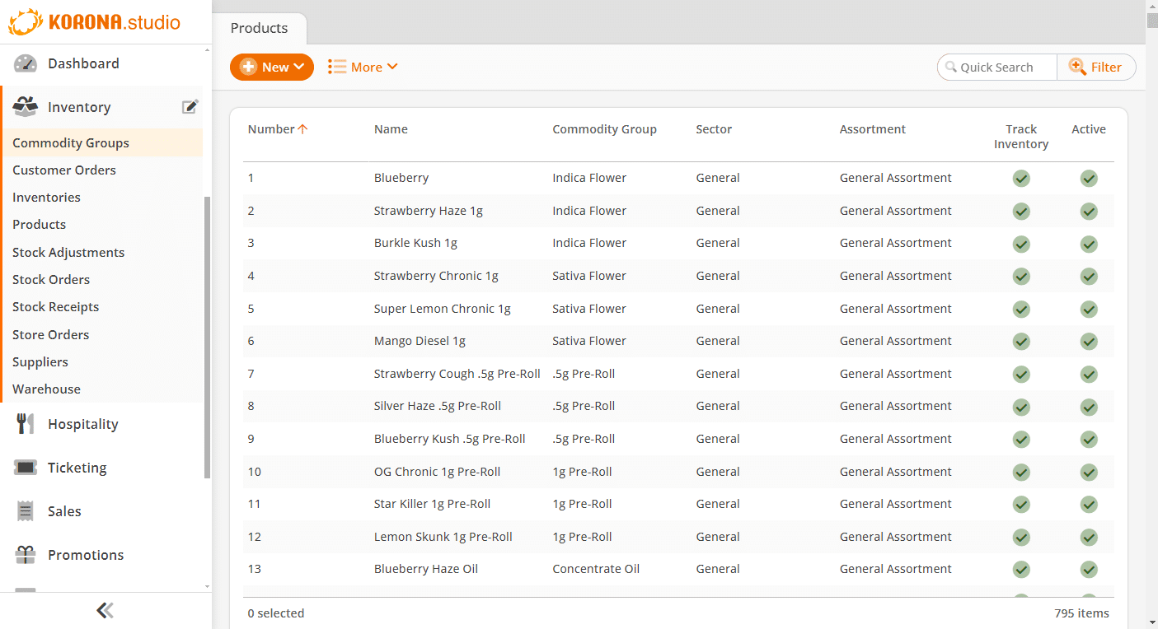1158x629 pixels.
Task: Sort by the Name column header
Action: tap(391, 129)
